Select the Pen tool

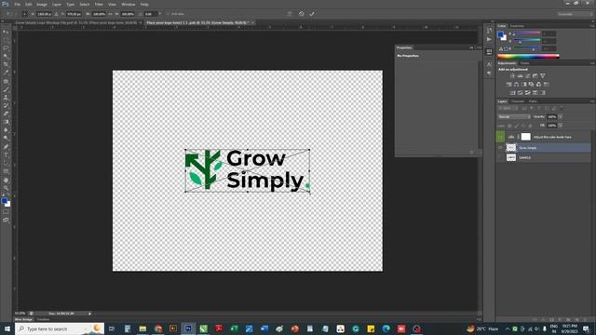click(x=6, y=147)
